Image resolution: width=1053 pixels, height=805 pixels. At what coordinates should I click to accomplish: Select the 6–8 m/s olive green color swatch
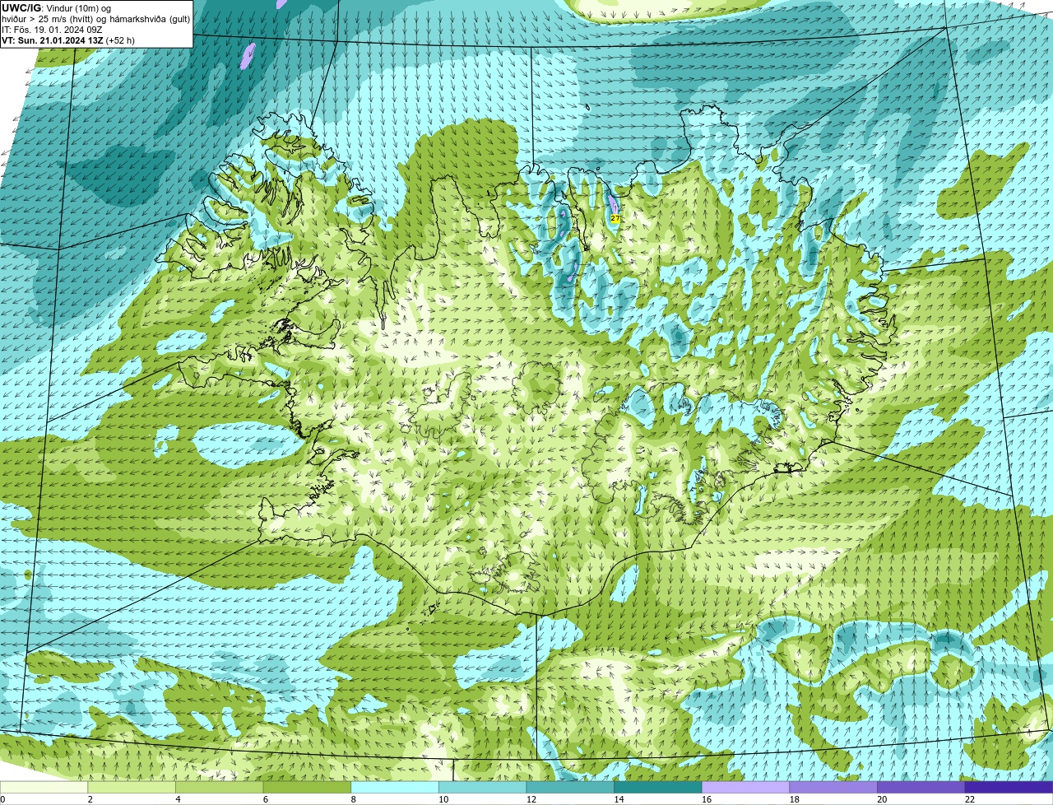click(x=307, y=787)
